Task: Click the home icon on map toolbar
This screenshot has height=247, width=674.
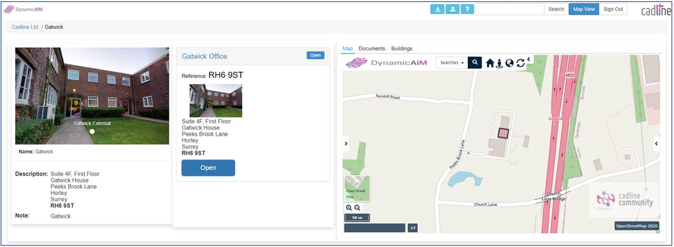Action: 490,63
